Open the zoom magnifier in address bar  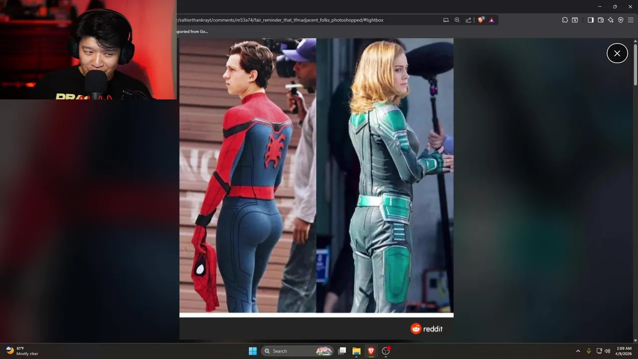pos(457,20)
